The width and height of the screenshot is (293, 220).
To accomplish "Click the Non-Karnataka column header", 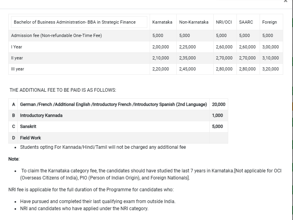I will [x=194, y=22].
